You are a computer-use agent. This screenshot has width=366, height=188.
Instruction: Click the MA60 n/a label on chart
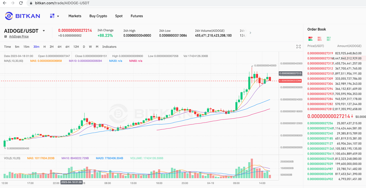[x=136, y=61]
